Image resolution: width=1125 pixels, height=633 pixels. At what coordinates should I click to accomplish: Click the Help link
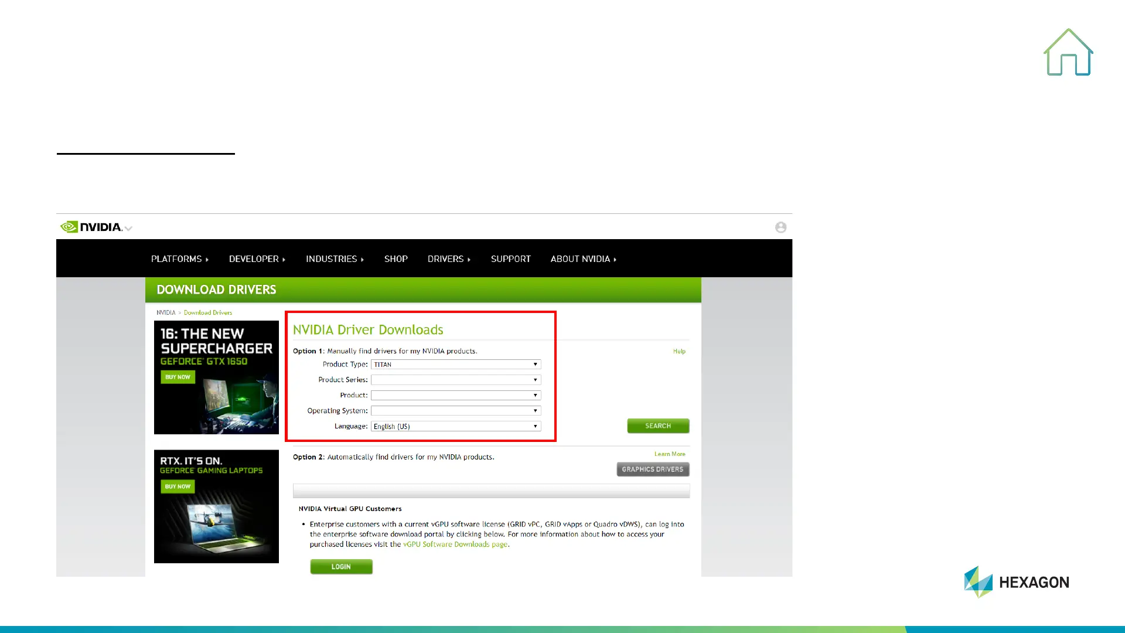tap(679, 352)
